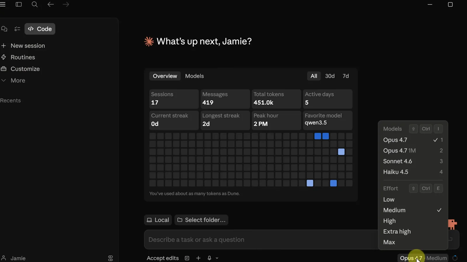Open the task list icon beside Code
Viewport: 467px width, 262px height.
point(17,29)
